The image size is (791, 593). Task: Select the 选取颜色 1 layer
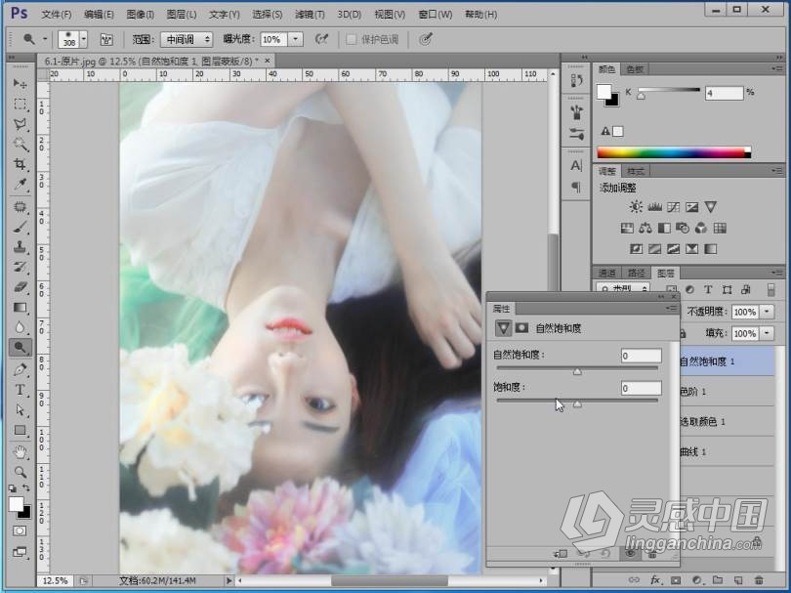point(727,421)
